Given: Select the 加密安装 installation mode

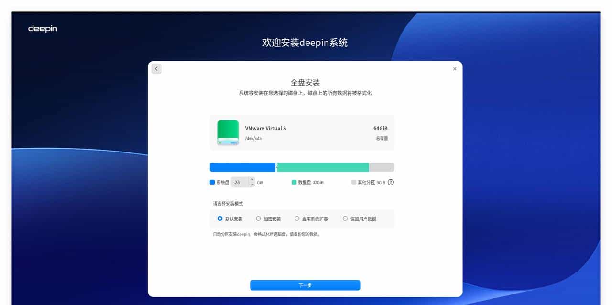Looking at the screenshot, I should click(260, 218).
